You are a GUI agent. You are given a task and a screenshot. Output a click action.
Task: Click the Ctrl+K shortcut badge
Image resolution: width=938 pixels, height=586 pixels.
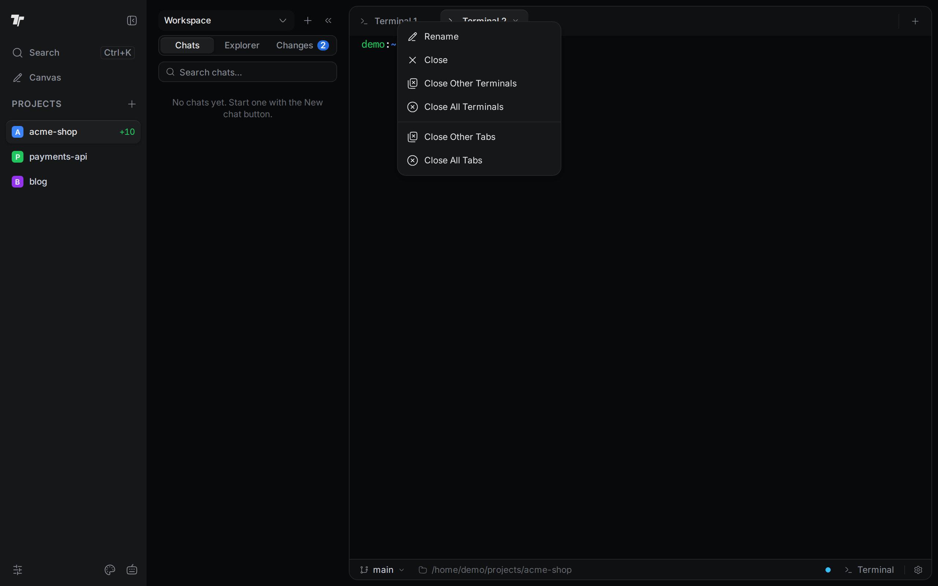pyautogui.click(x=118, y=52)
